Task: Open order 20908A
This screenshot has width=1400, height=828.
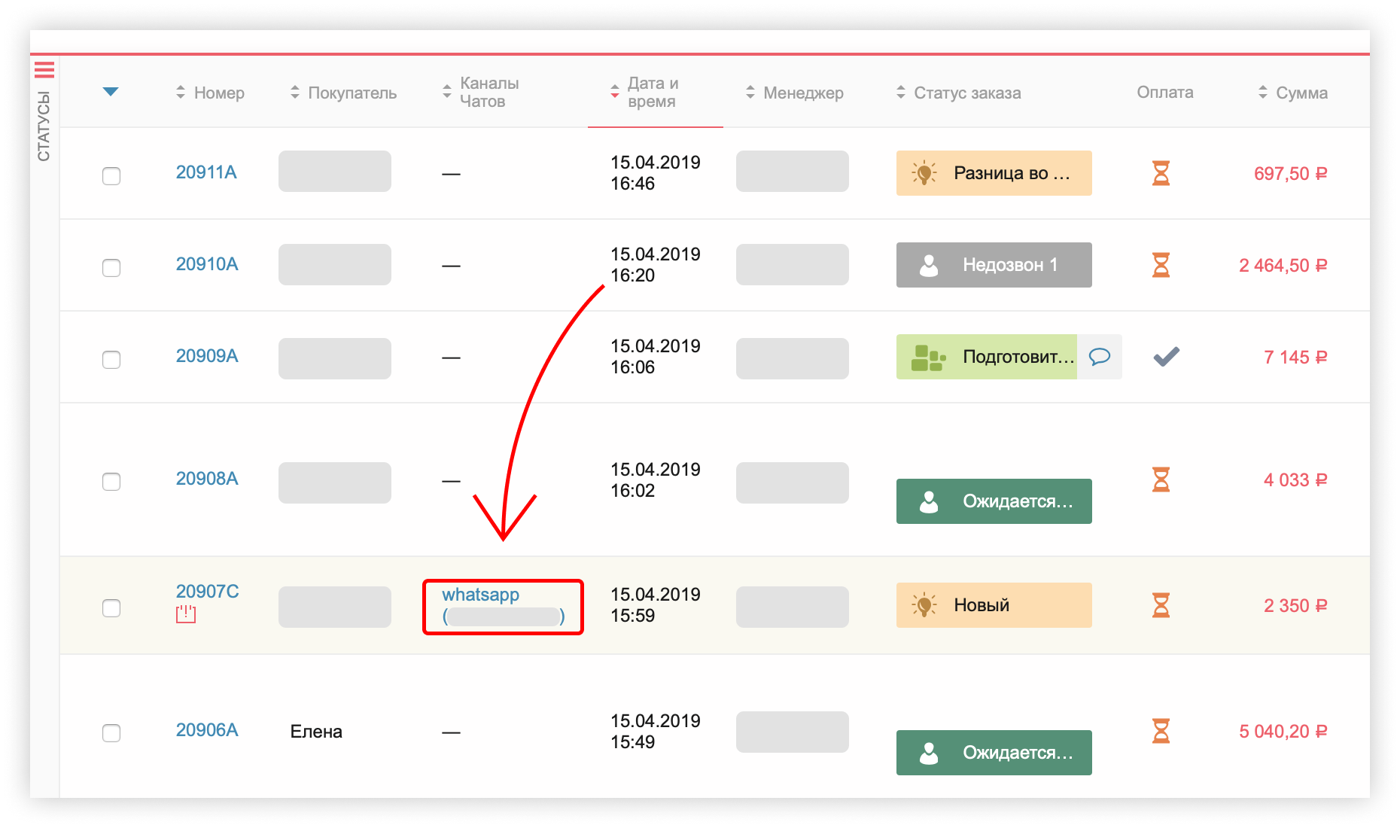Action: (x=207, y=479)
